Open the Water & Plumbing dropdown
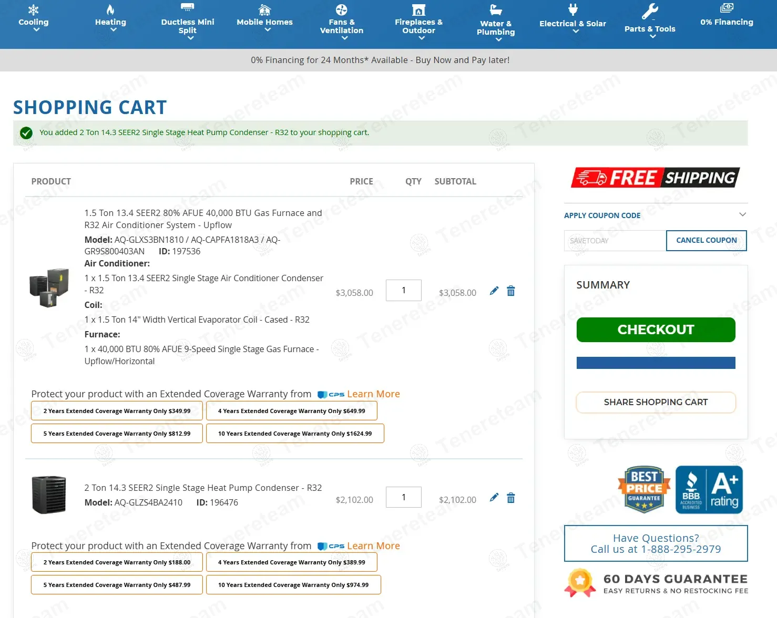The image size is (777, 618). coord(496,28)
